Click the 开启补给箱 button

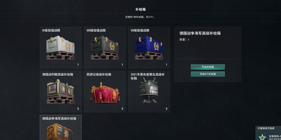(208, 67)
